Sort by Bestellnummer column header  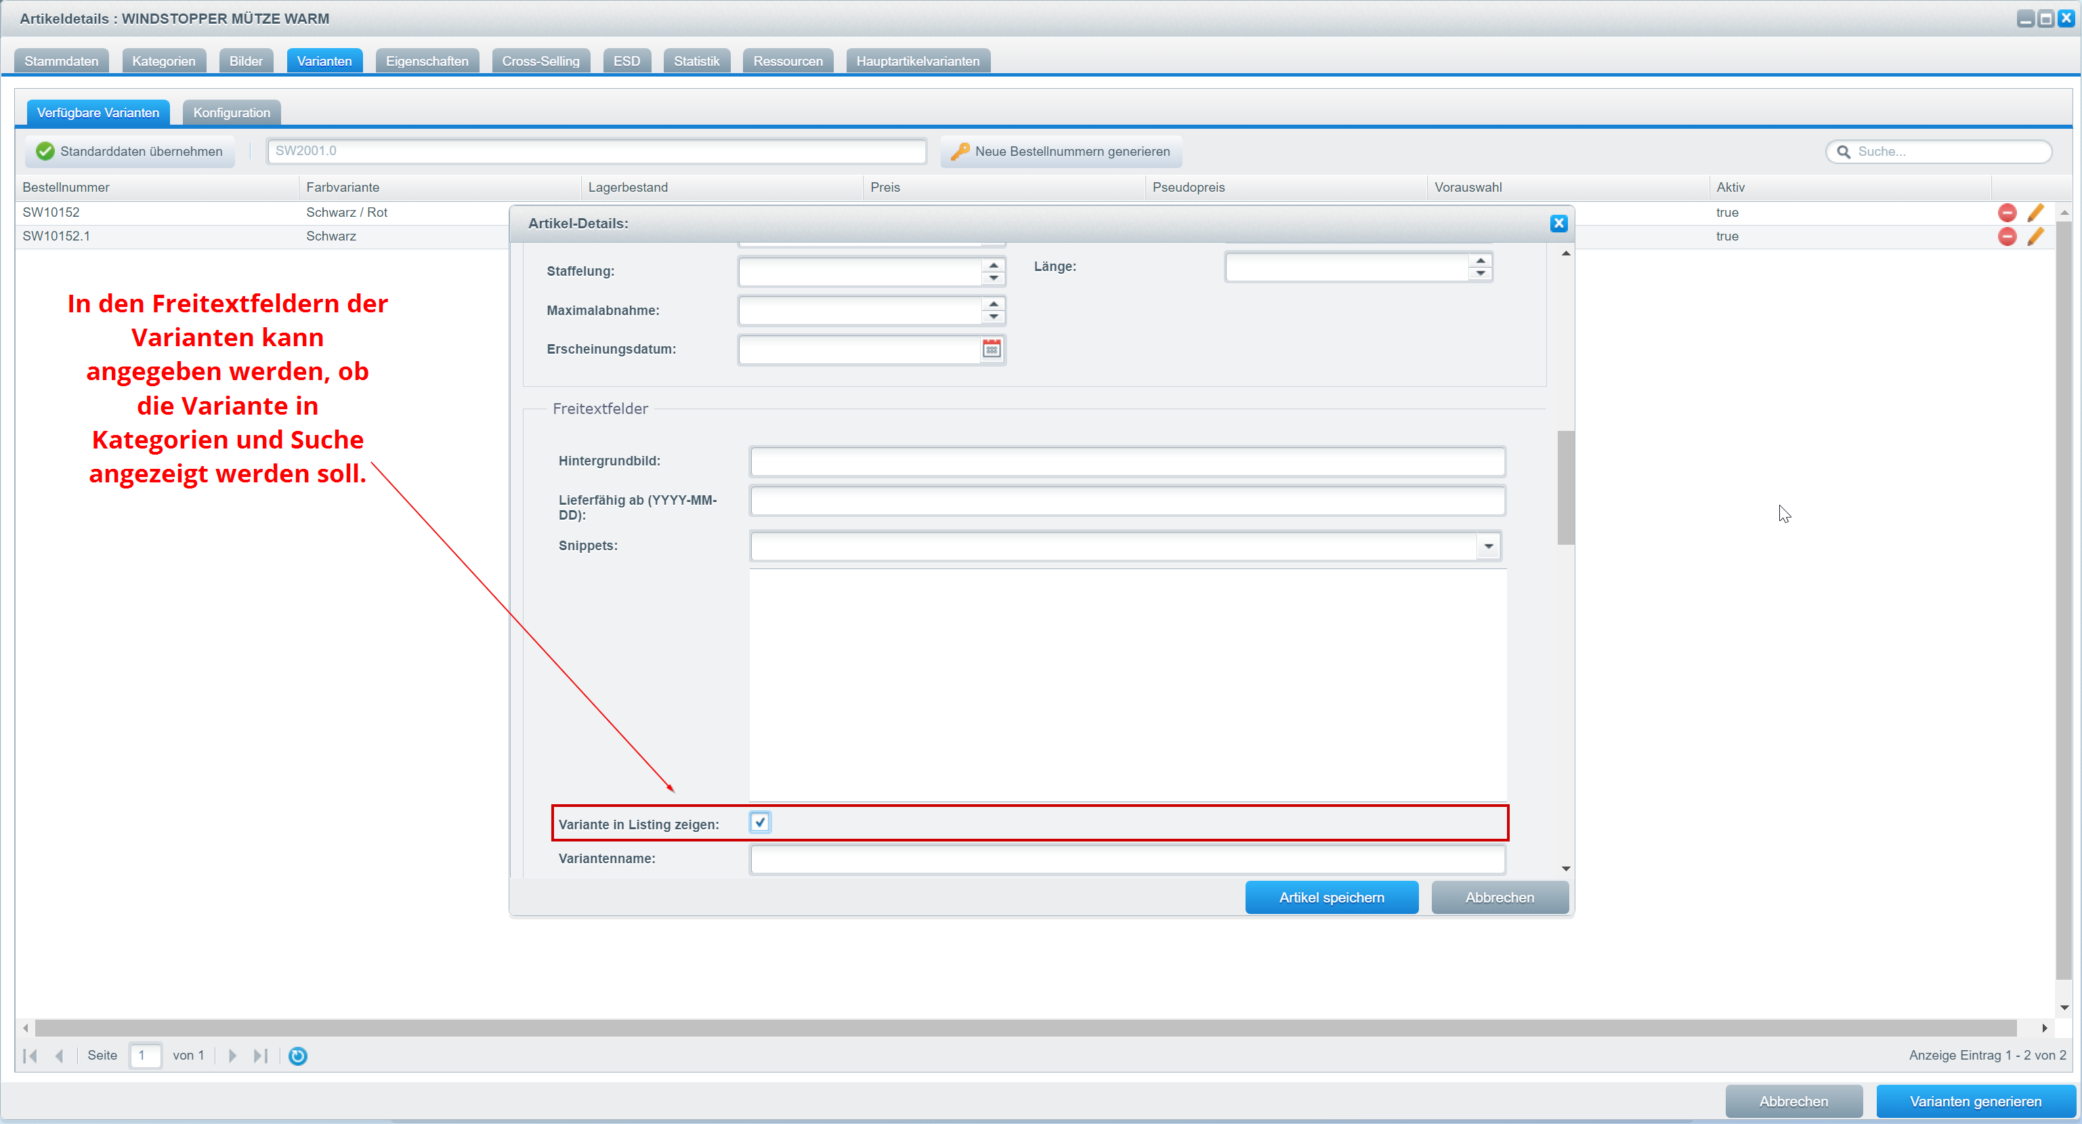point(157,188)
